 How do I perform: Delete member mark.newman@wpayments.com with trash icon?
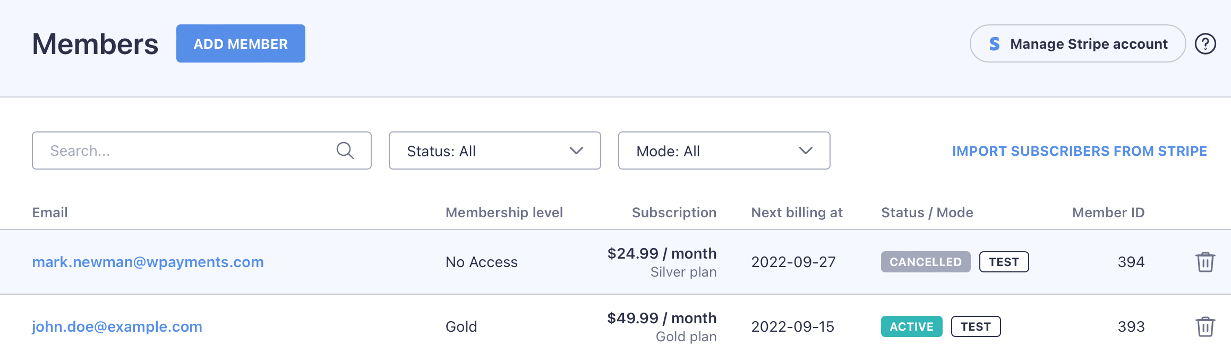pyautogui.click(x=1205, y=262)
